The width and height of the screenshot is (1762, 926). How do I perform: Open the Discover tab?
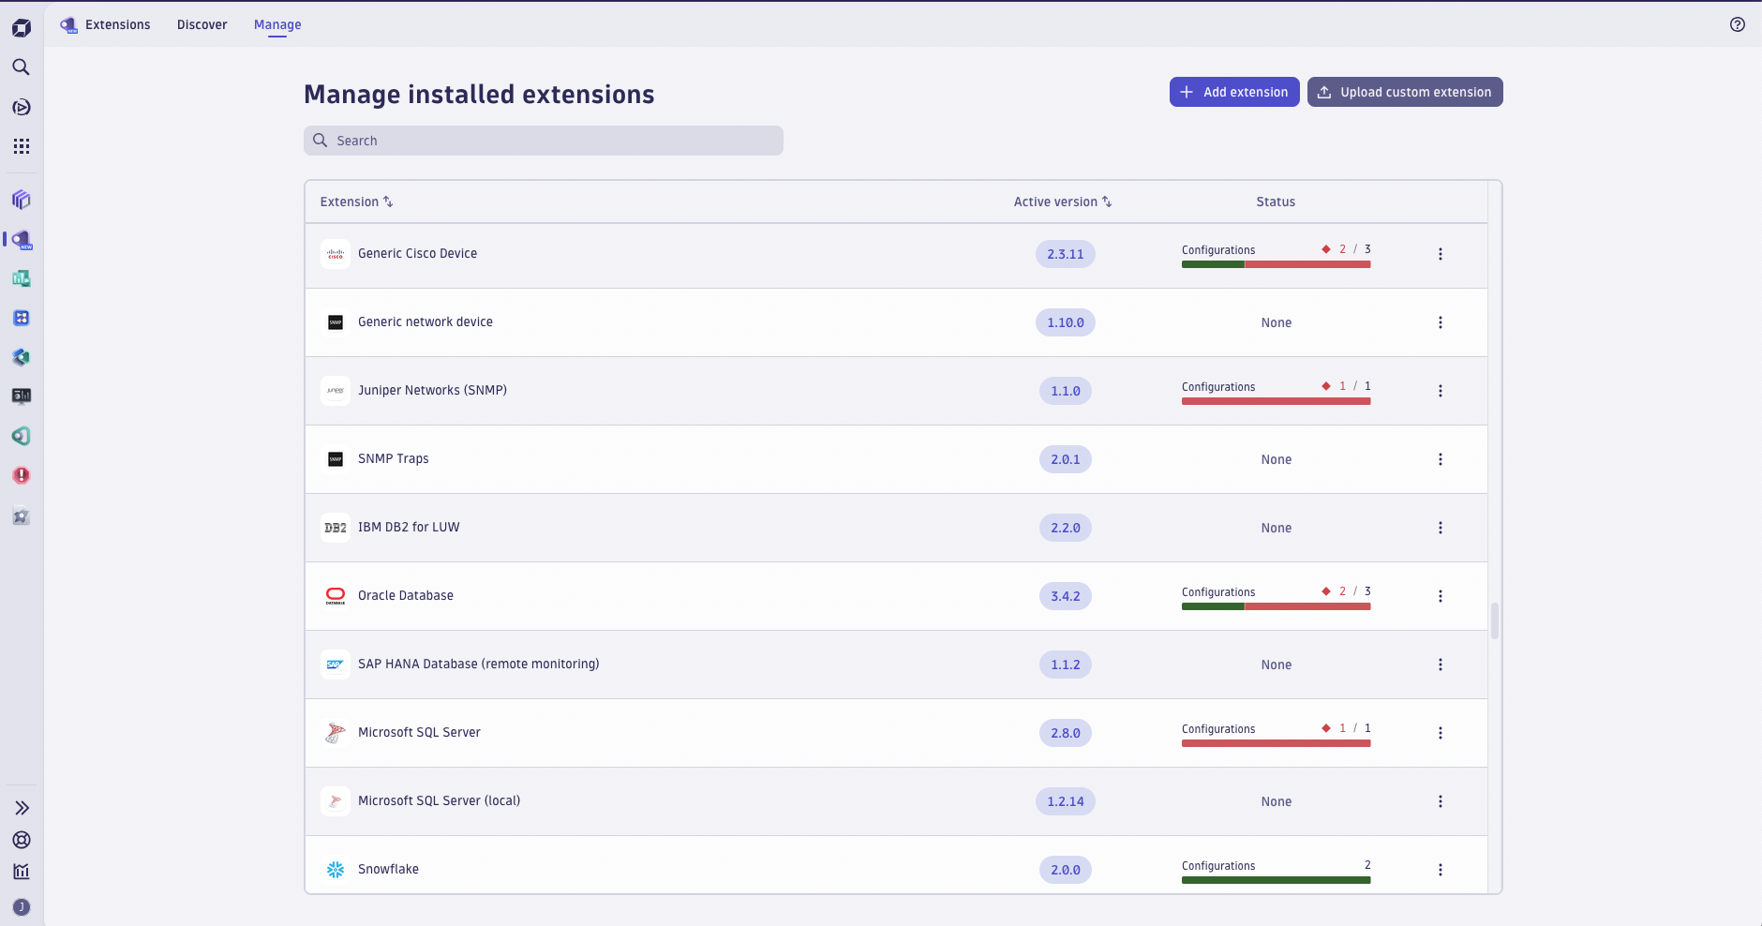[x=202, y=25]
